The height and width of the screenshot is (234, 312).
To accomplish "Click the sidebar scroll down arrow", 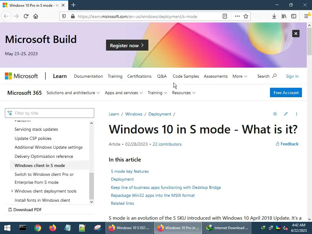I will (91, 202).
